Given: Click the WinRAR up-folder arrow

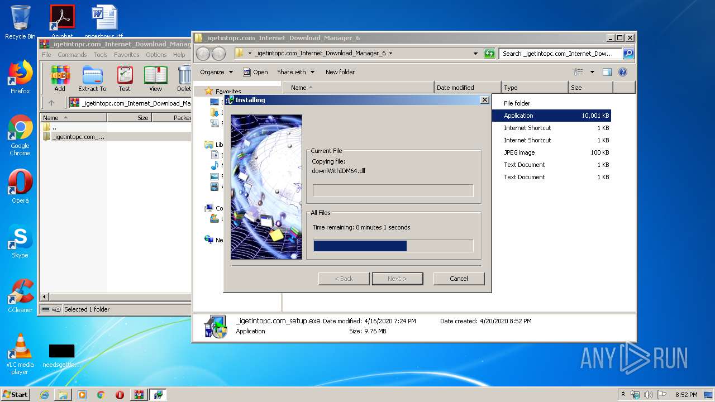Looking at the screenshot, I should tap(51, 103).
